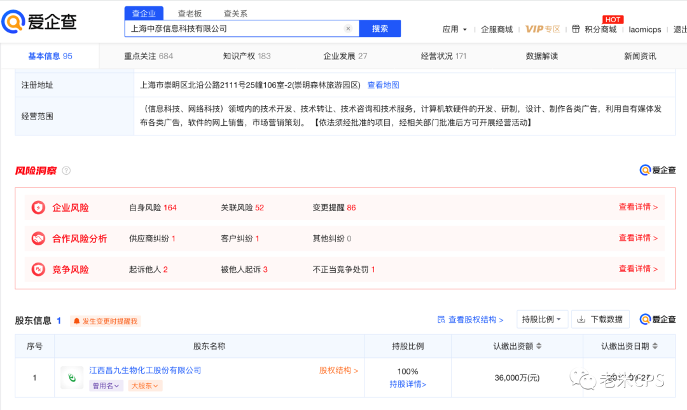The image size is (687, 410).
Task: Click 客户纠纷 1
Action: (240, 238)
